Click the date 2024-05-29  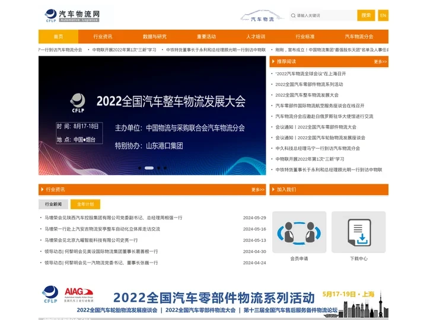254,217
